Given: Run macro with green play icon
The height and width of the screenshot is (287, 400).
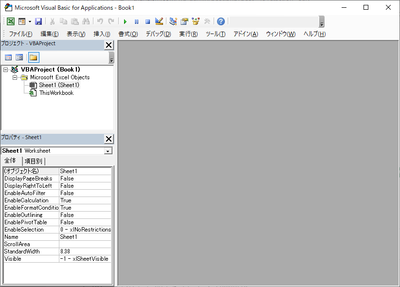Looking at the screenshot, I should click(x=125, y=22).
